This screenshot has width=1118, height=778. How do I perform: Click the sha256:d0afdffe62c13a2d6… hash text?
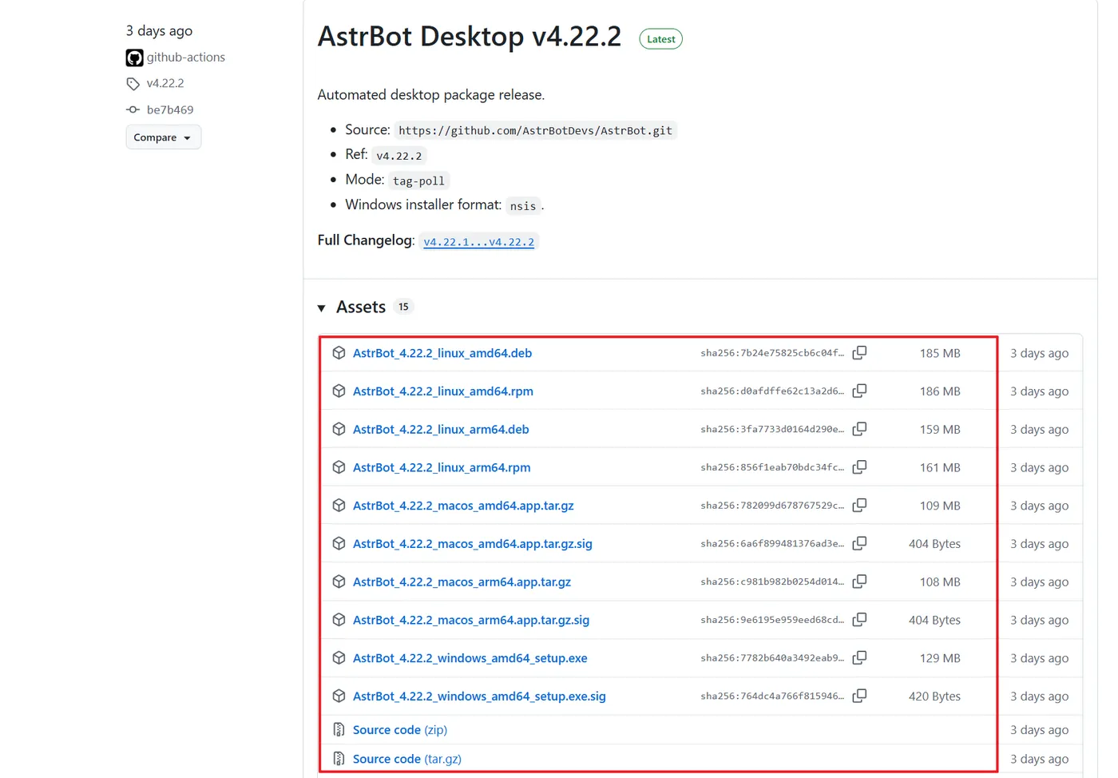coord(772,391)
